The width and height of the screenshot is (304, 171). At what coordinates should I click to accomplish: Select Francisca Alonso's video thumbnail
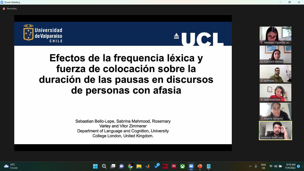click(x=275, y=54)
